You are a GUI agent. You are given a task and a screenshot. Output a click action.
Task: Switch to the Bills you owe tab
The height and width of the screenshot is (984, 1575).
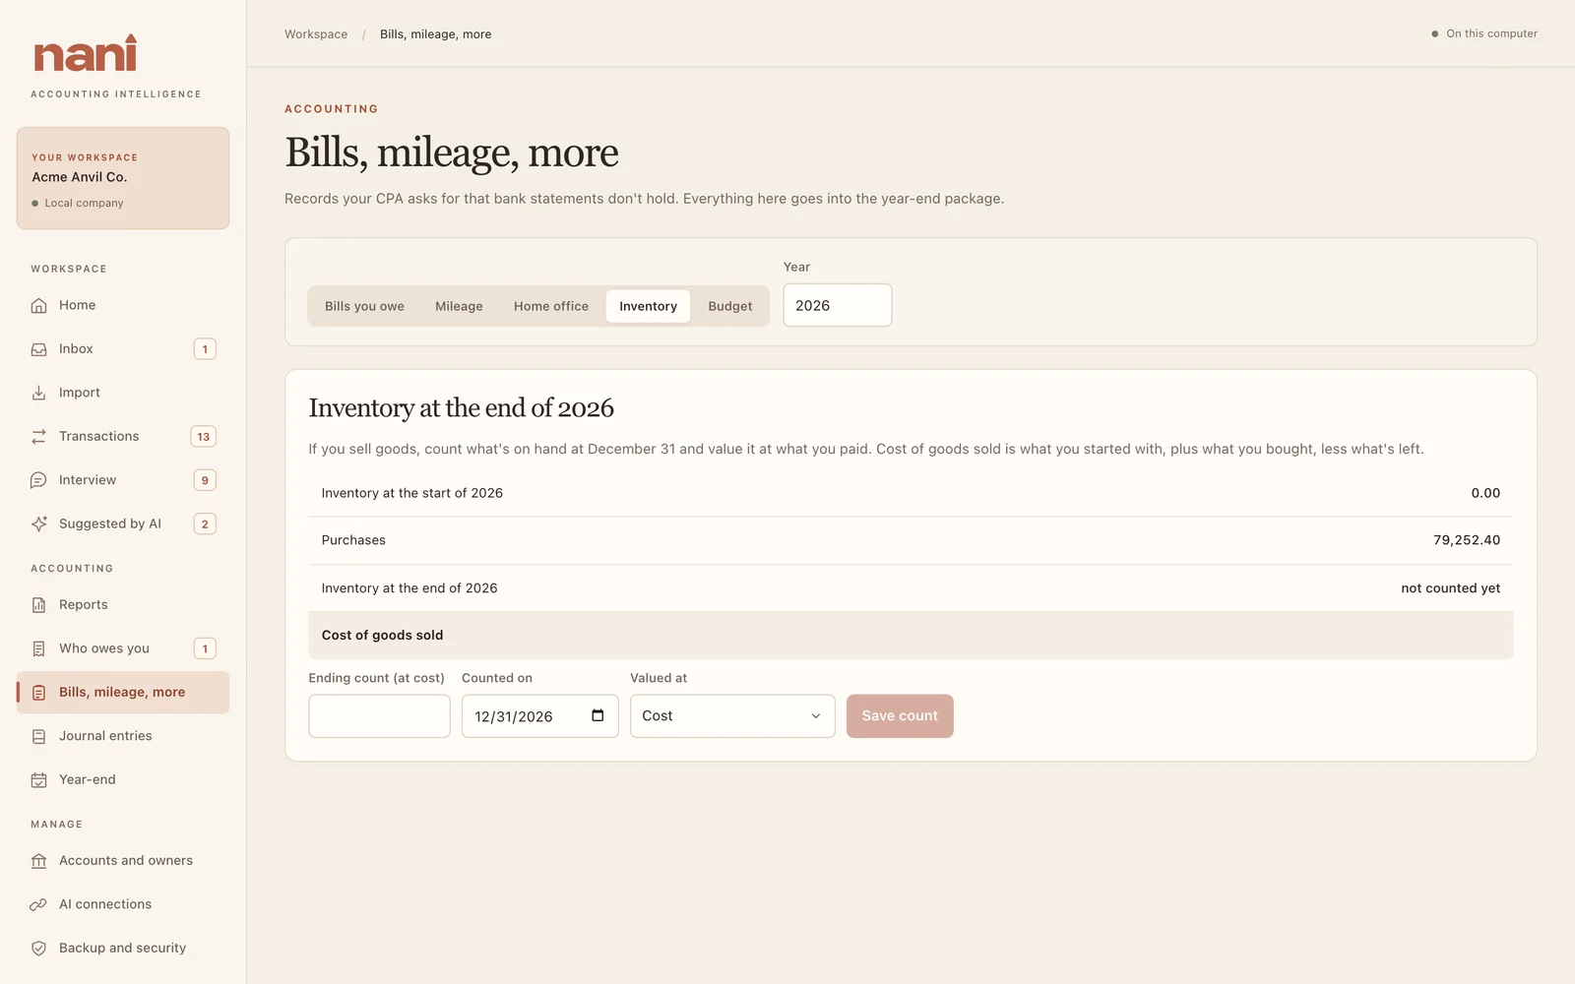364,306
